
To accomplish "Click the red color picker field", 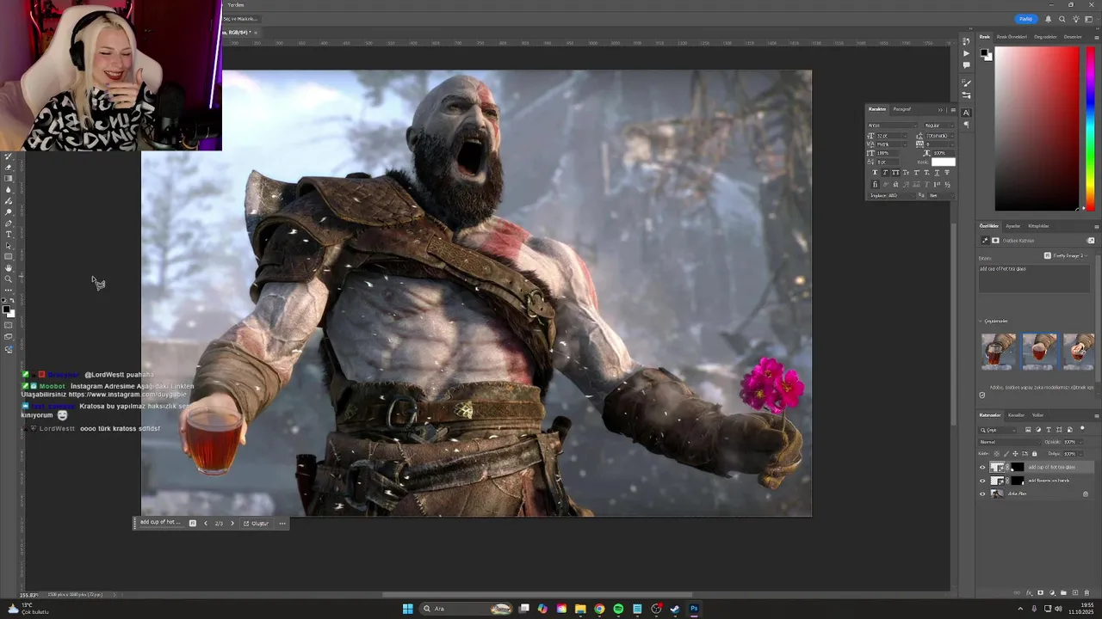I will [x=1037, y=127].
